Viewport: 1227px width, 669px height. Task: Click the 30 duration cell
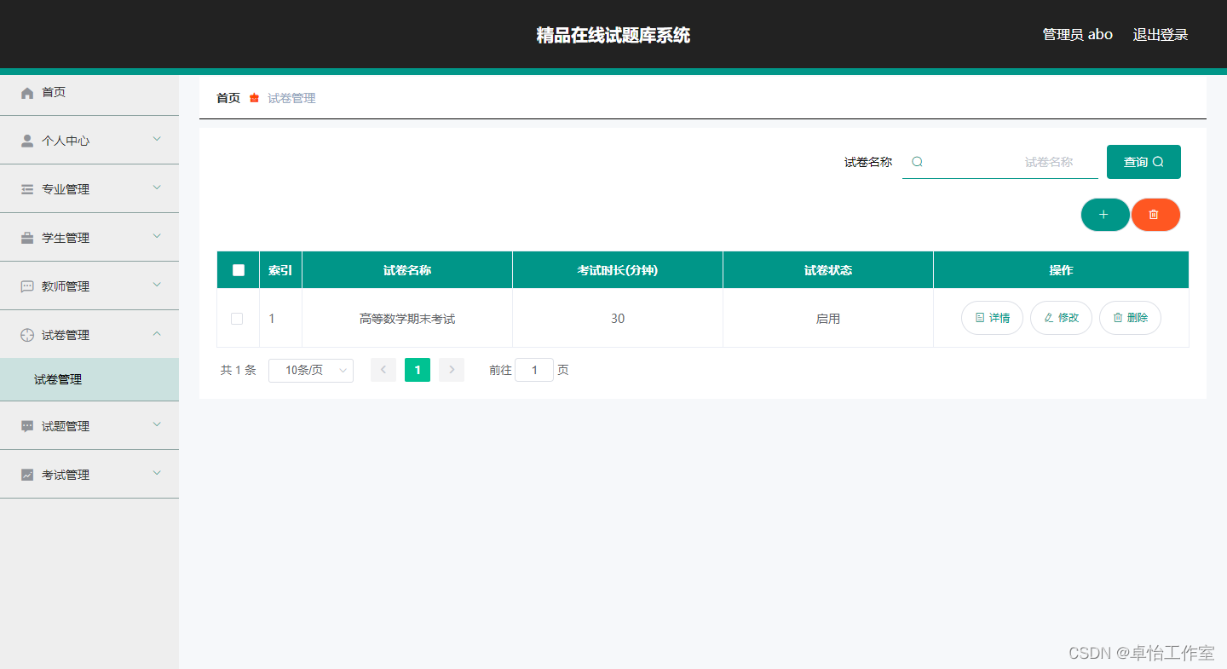point(618,319)
